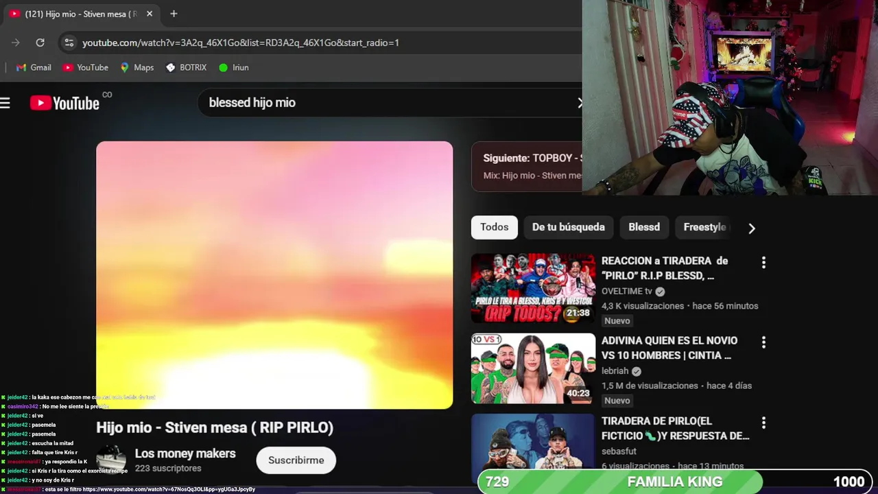The width and height of the screenshot is (878, 494).
Task: Clear the search box with X
Action: click(x=580, y=103)
